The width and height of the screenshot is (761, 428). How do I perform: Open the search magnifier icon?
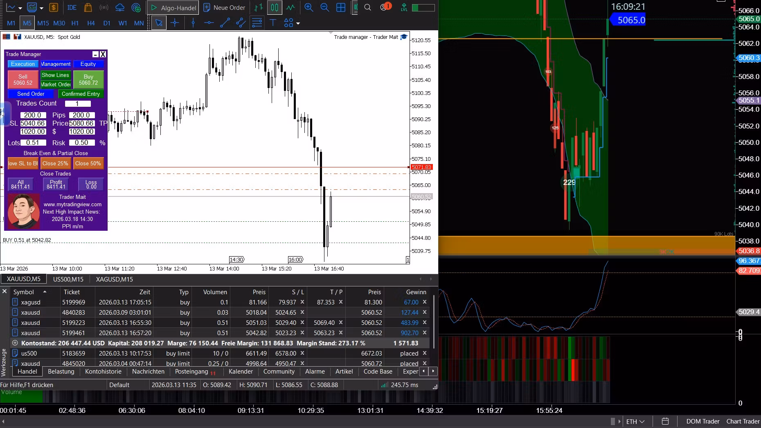[x=367, y=7]
